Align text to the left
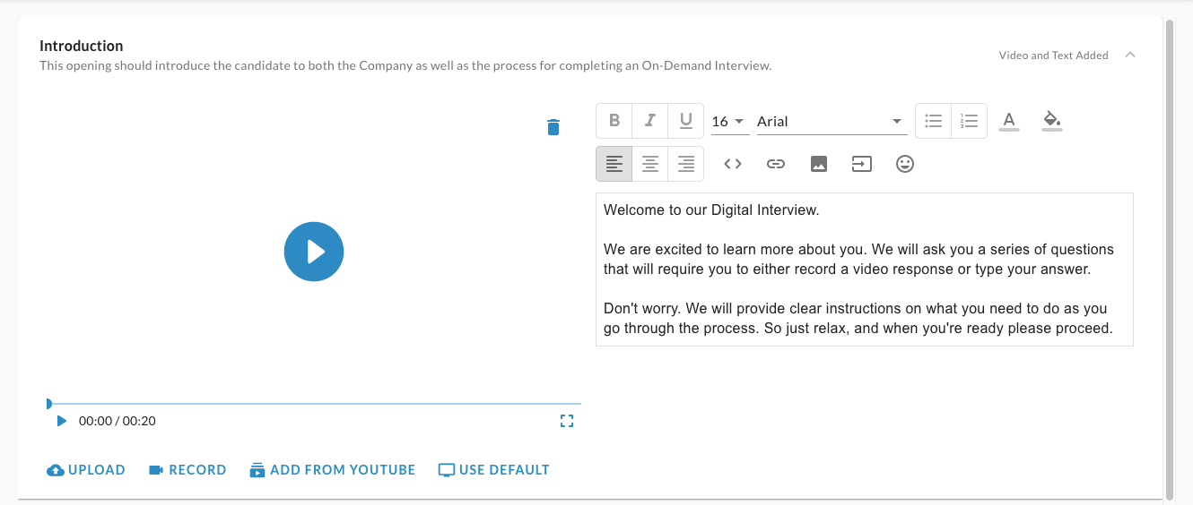The height and width of the screenshot is (505, 1193). [614, 164]
